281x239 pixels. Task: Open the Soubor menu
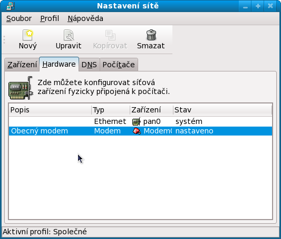click(19, 18)
